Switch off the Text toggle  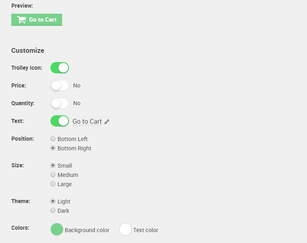[x=60, y=121]
